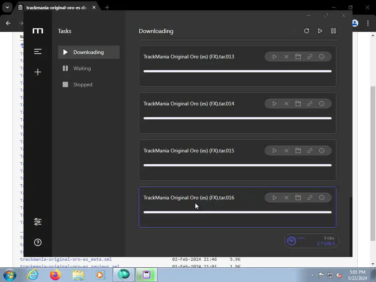This screenshot has height=282, width=376.
Task: Resume the tar.014 download
Action: 274,104
